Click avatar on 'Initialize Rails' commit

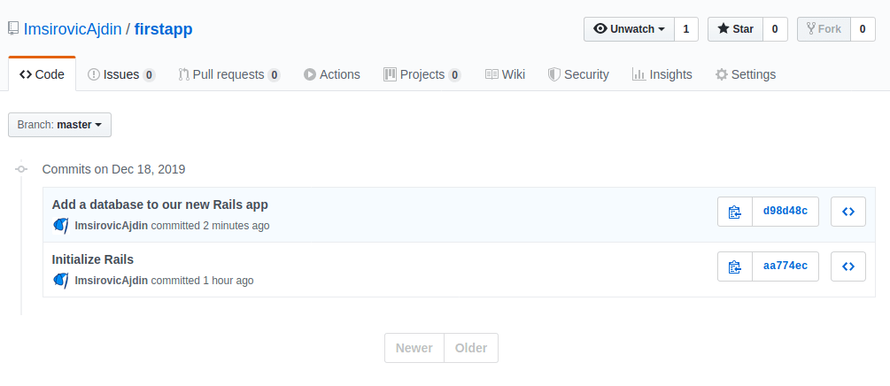[x=61, y=281]
